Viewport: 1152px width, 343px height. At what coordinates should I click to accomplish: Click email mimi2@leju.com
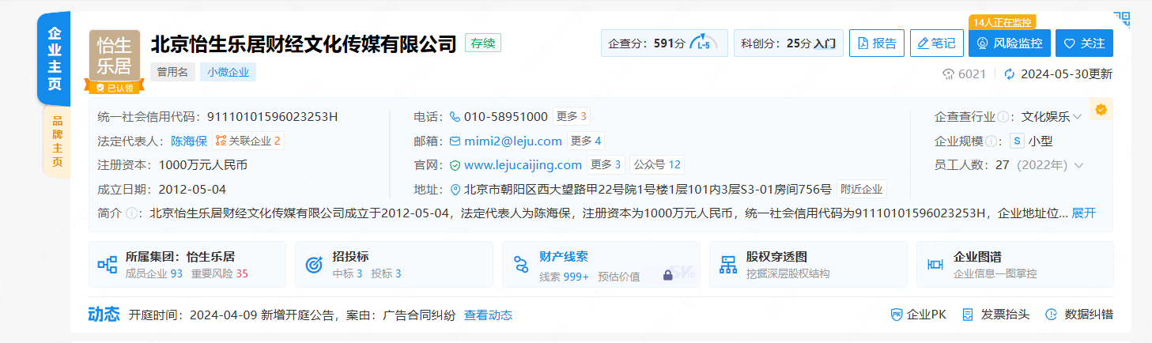(512, 141)
